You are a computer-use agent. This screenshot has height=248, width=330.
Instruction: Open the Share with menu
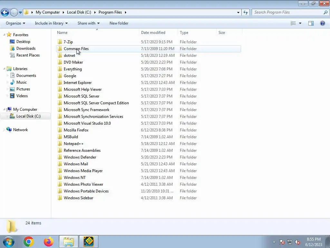[88, 23]
